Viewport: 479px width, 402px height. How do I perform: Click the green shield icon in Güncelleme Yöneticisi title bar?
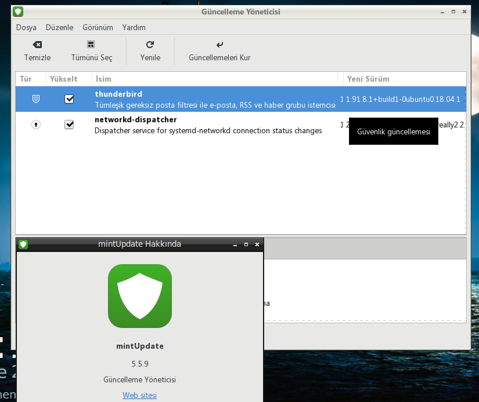[x=18, y=12]
